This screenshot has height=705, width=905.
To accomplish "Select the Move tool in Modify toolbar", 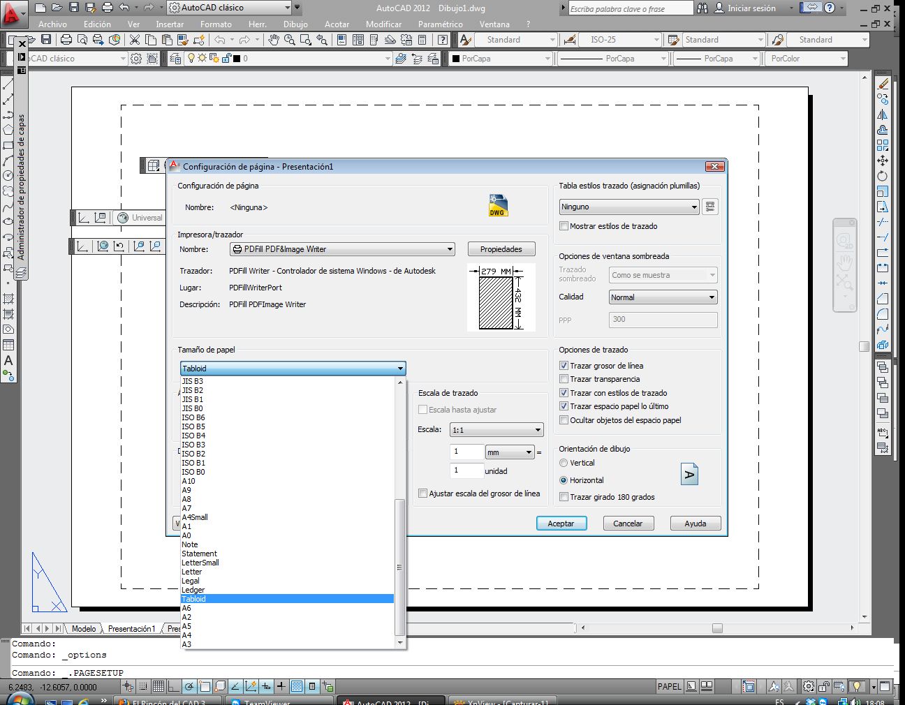I will (x=883, y=161).
